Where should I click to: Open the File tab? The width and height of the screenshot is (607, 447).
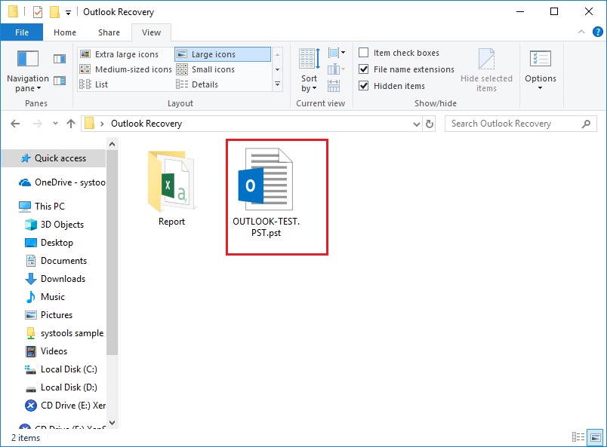coord(22,32)
